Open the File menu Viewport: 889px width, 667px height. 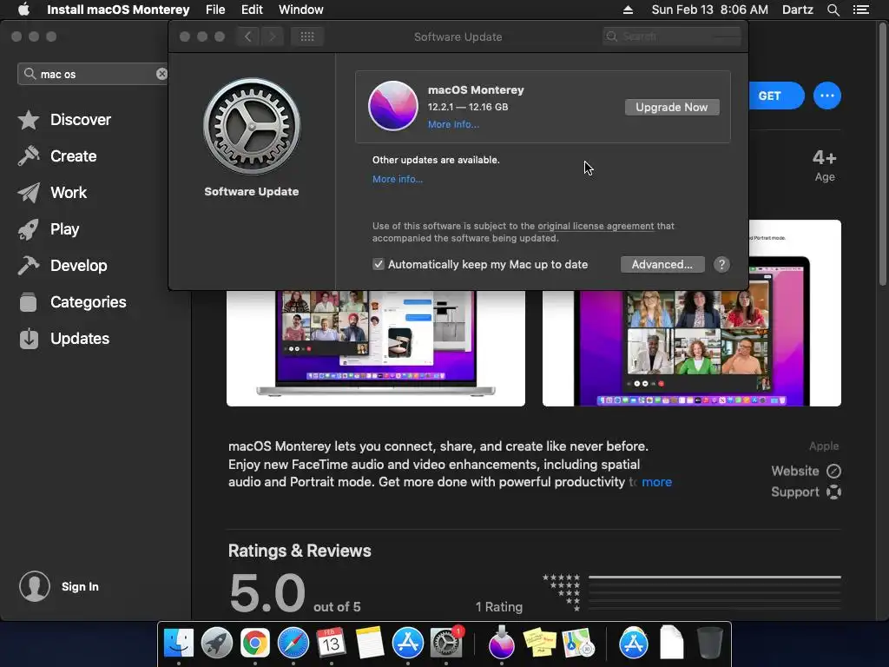[x=215, y=10]
